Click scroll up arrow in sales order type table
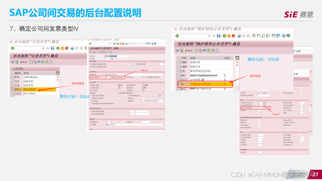 237,62
